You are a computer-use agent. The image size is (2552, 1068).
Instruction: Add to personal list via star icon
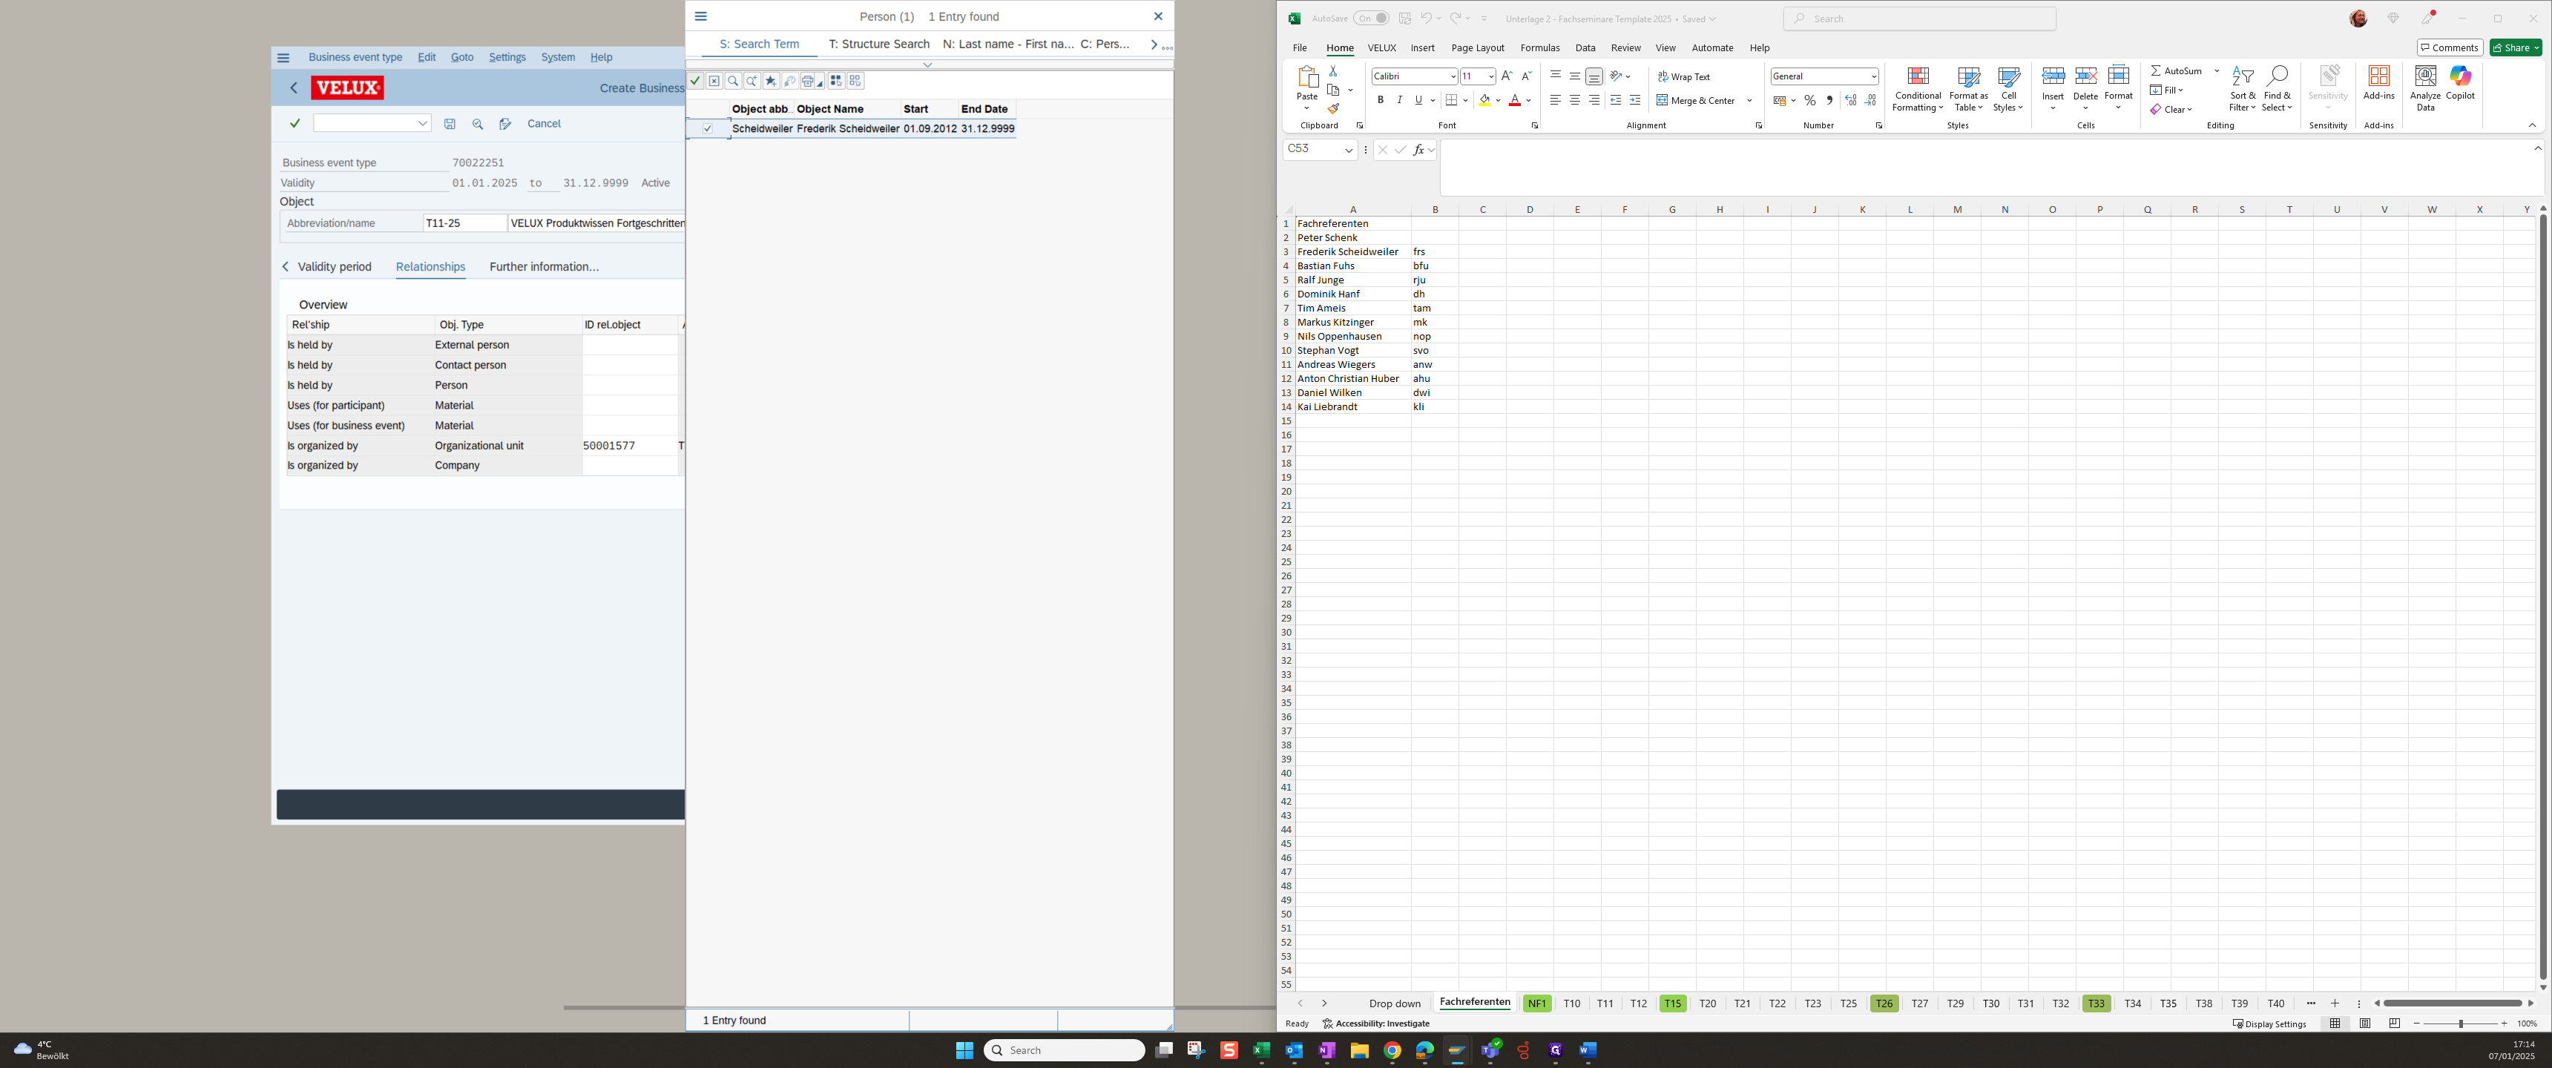771,82
